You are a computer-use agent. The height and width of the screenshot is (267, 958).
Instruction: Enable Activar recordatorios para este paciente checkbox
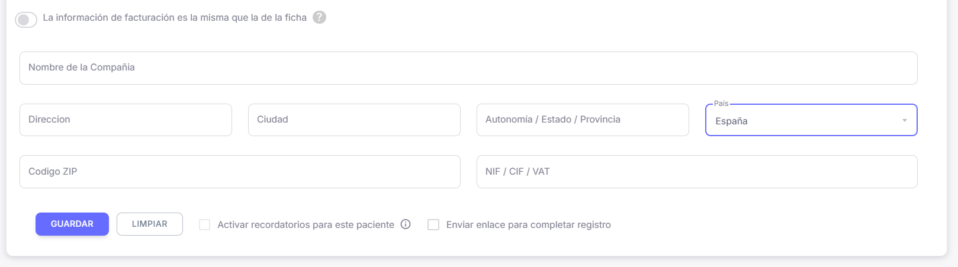point(205,225)
